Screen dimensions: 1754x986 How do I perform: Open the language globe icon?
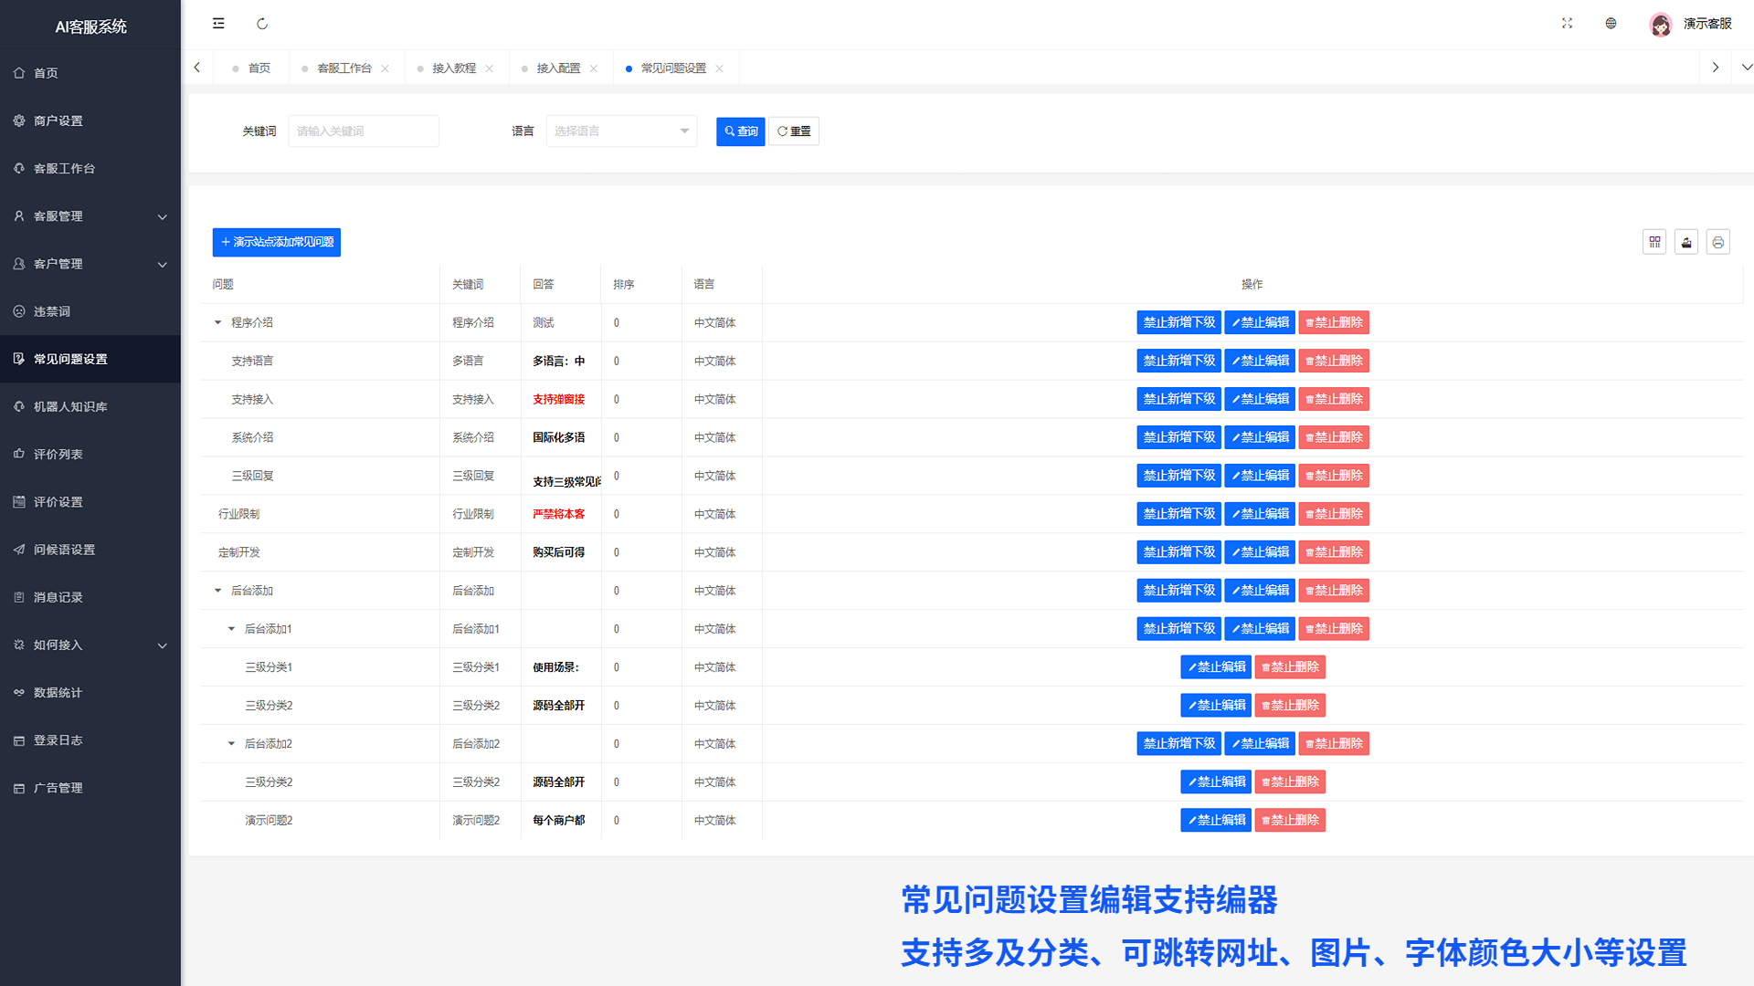[1611, 24]
